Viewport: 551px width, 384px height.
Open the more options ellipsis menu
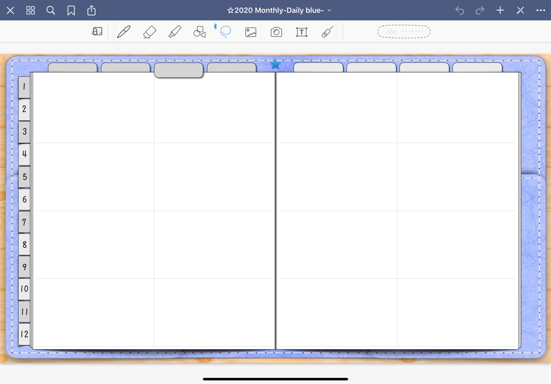(540, 11)
